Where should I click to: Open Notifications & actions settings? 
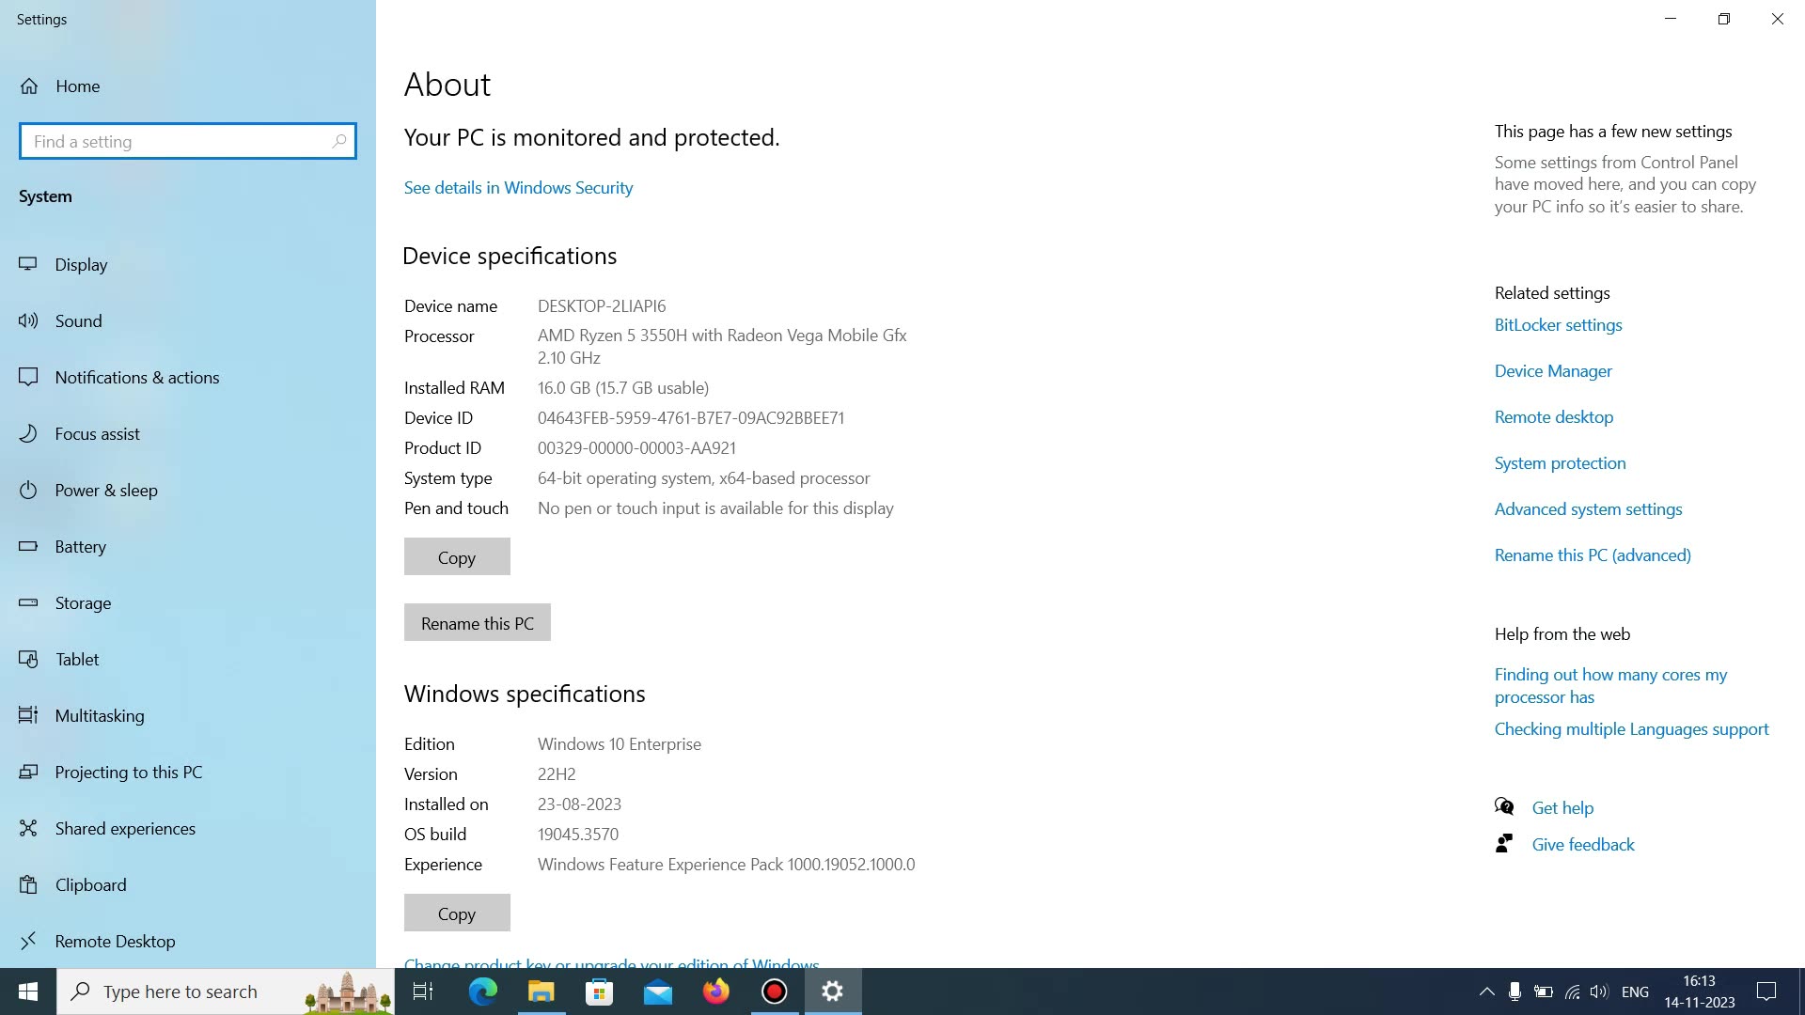(x=136, y=377)
